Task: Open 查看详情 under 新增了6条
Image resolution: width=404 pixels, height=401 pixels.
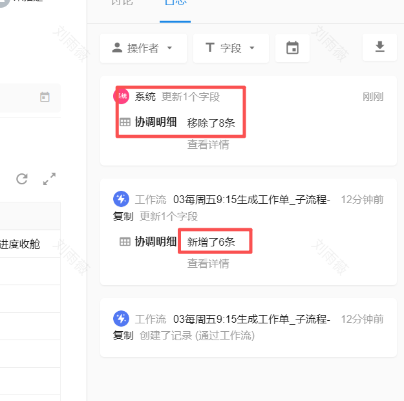Action: pos(208,263)
